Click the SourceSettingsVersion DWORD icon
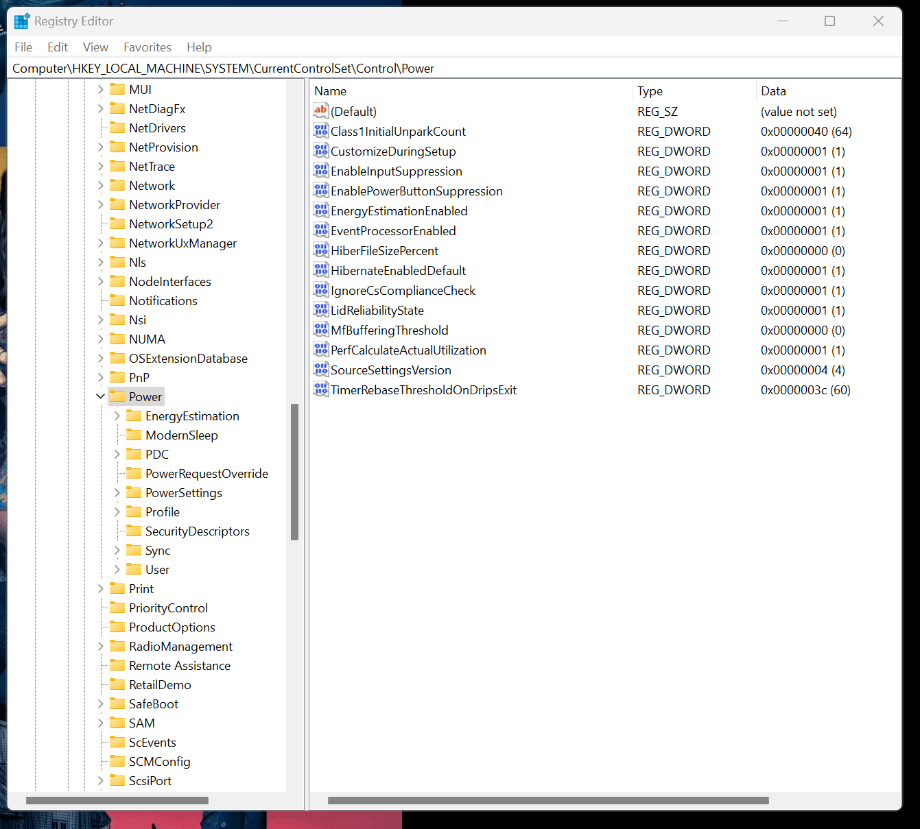The image size is (920, 829). coord(321,369)
